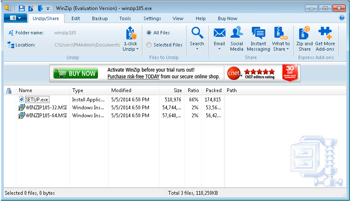This screenshot has height=201, width=351.
Task: Click the new zip file icon in quick access toolbar
Action: pos(31,8)
